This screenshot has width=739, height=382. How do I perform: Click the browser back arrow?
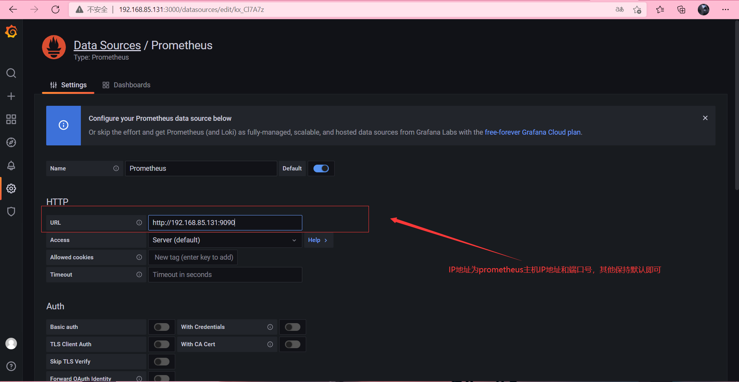pos(13,9)
